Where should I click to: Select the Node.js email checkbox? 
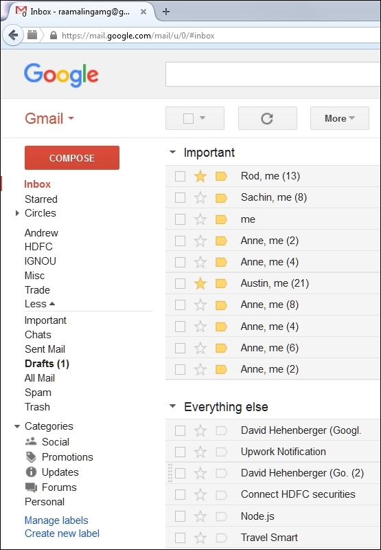(180, 516)
